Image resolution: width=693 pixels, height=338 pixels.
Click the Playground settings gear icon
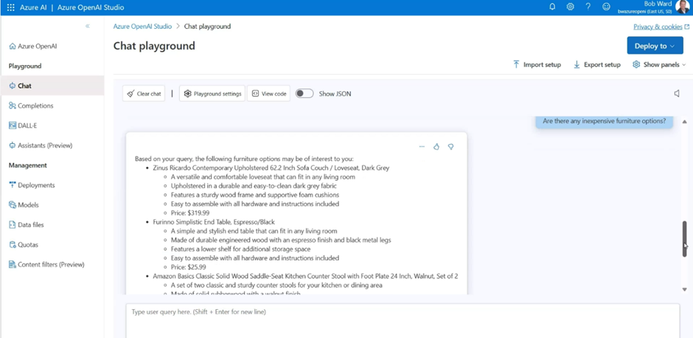187,94
